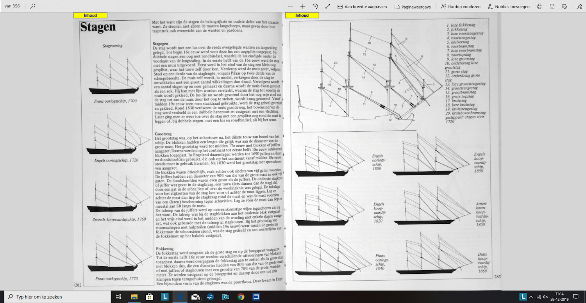Image resolution: width=586 pixels, height=303 pixels.
Task: Click legend entry '6. voorbramstag'
Action: pyautogui.click(x=460, y=46)
